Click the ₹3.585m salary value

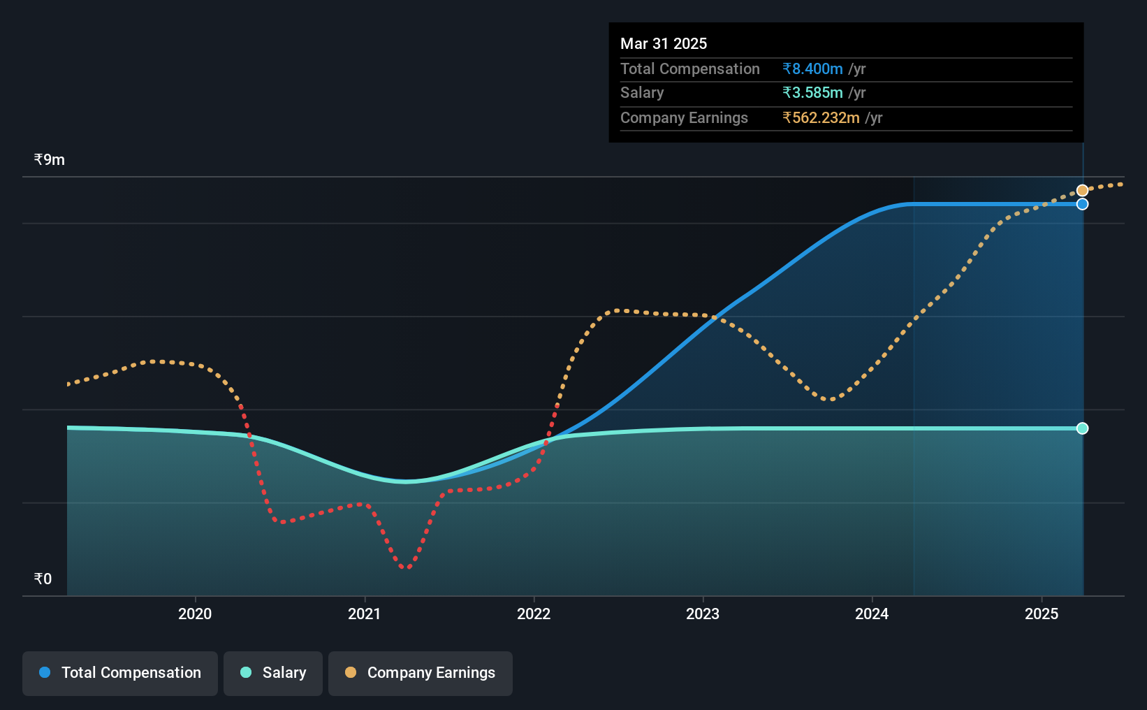coord(812,92)
